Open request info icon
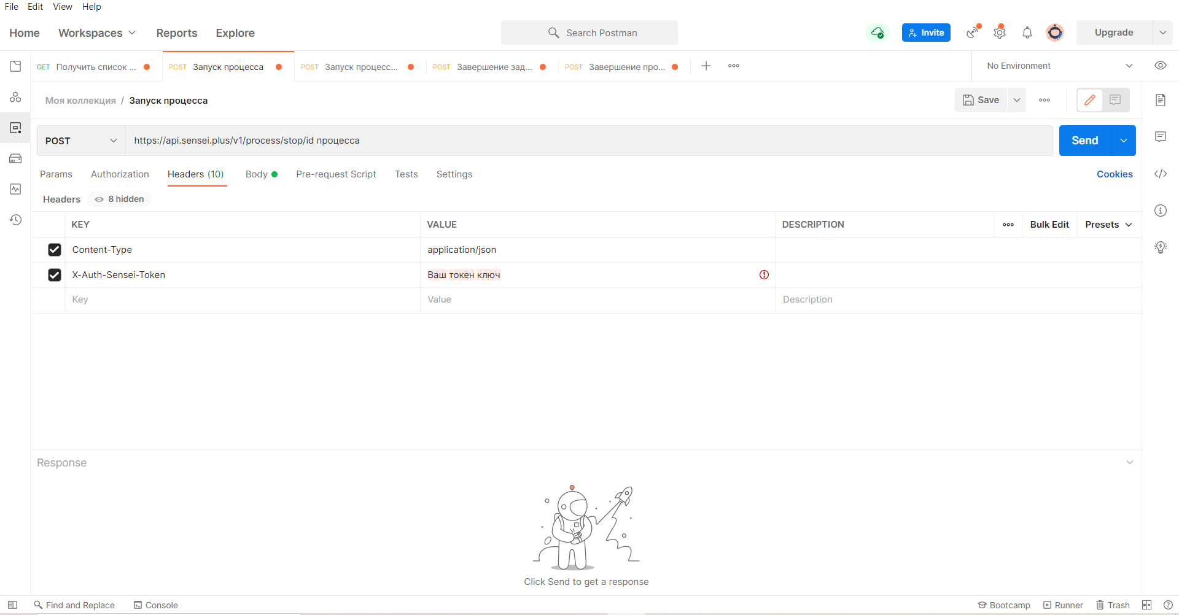The height and width of the screenshot is (615, 1179). 1161,211
